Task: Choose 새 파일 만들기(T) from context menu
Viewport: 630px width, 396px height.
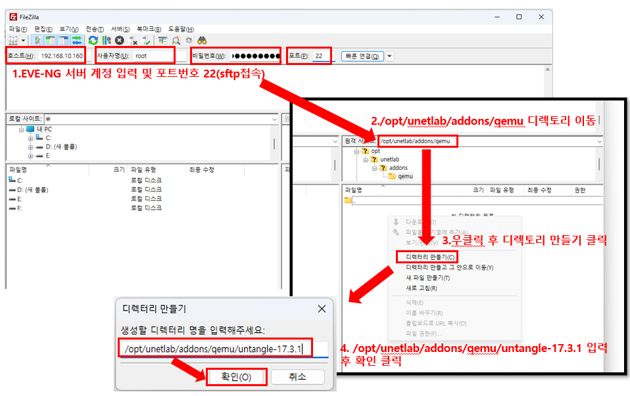Action: 427,278
